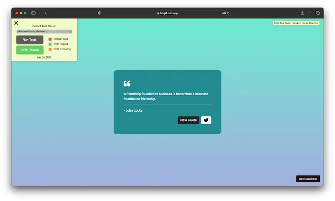Viewport: 335px width, 201px height.
Task: Reload the page with the refresh icon
Action: coord(228,13)
